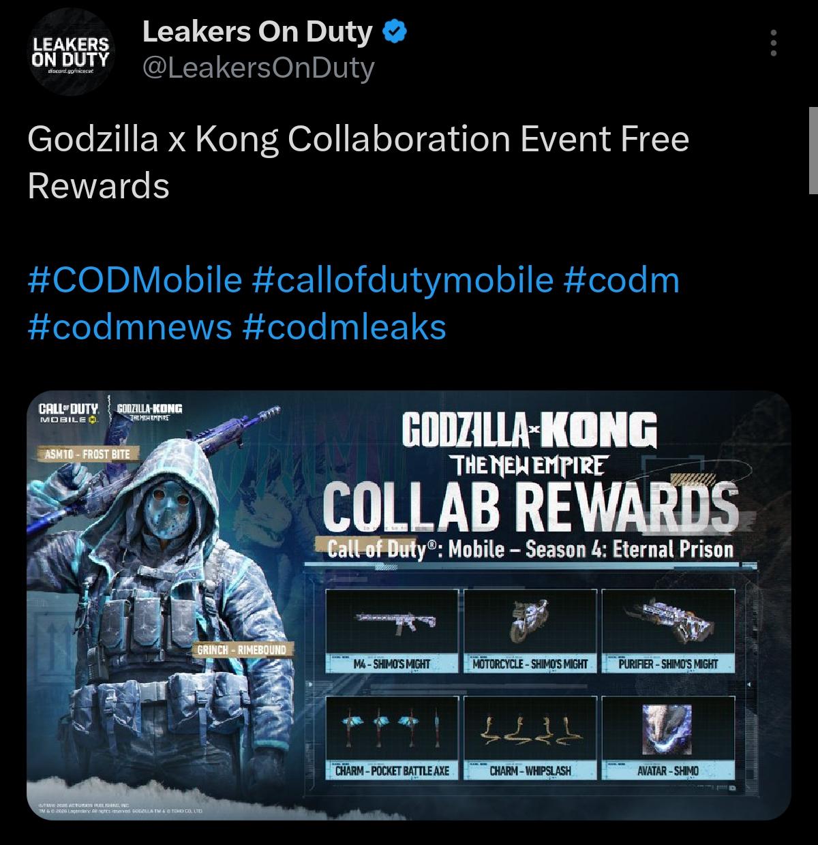Click the blue verified badge
818x845 pixels.
click(395, 32)
